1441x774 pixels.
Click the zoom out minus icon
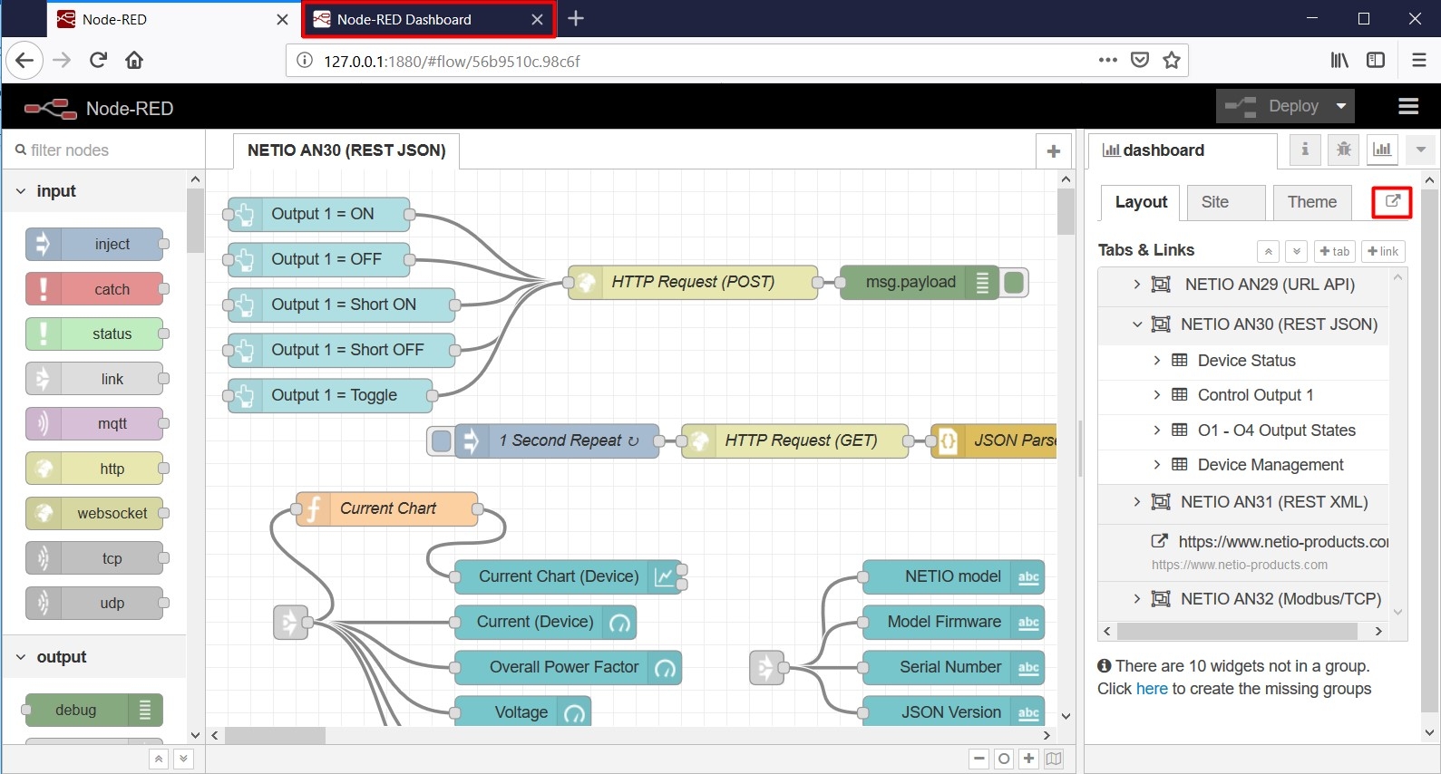[x=979, y=759]
